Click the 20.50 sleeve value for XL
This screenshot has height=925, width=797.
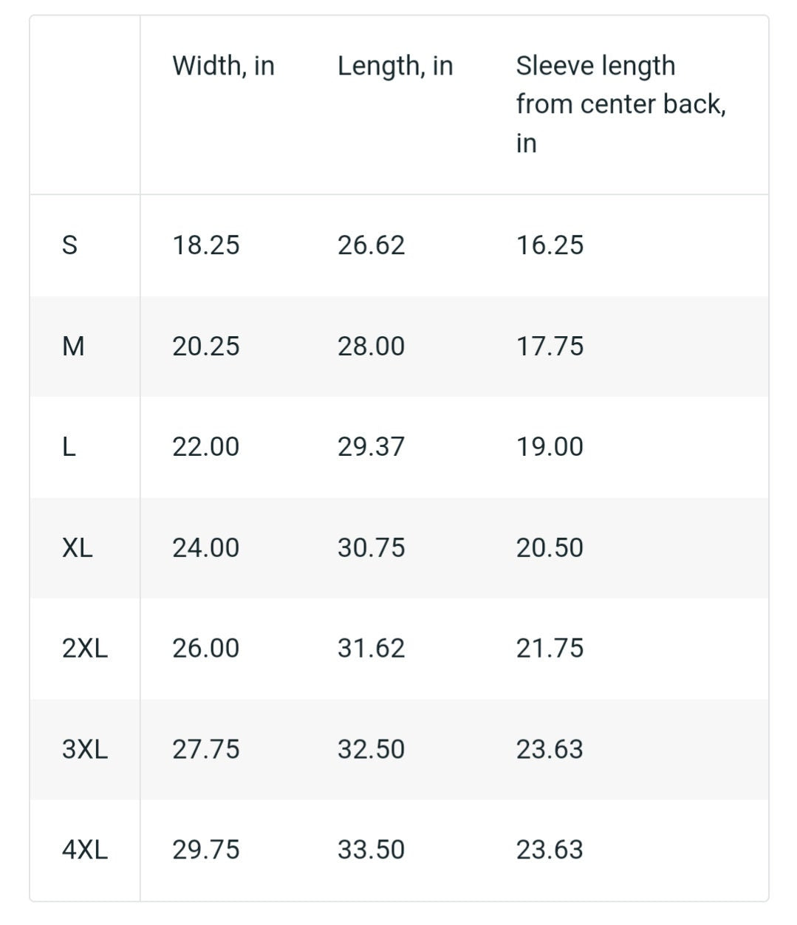(x=550, y=547)
